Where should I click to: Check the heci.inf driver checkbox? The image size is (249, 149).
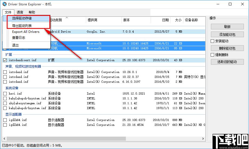click(5, 94)
